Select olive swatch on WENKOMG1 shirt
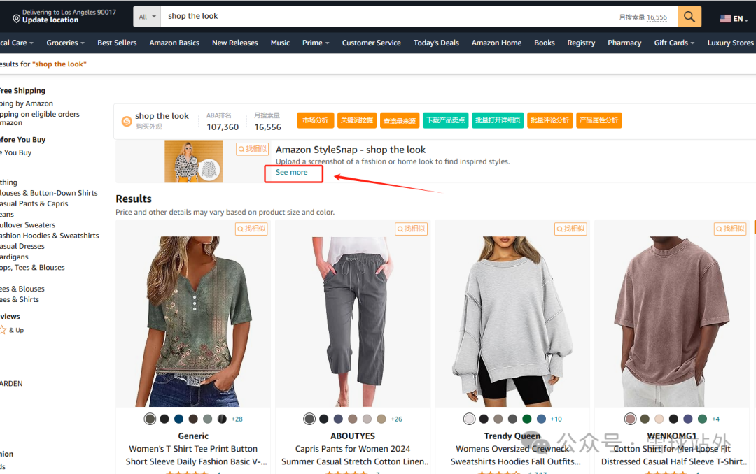 (645, 419)
